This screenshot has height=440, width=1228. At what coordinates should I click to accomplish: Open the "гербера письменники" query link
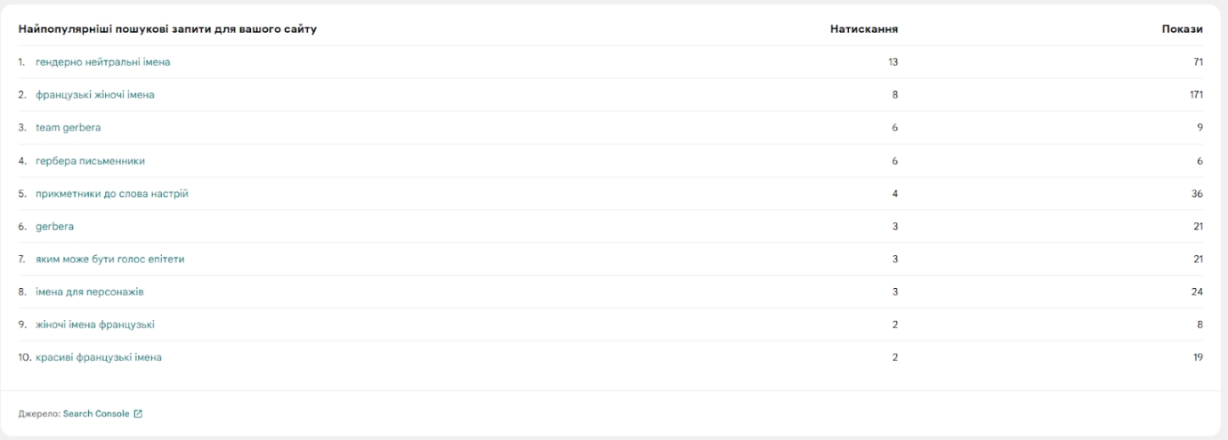coord(90,161)
